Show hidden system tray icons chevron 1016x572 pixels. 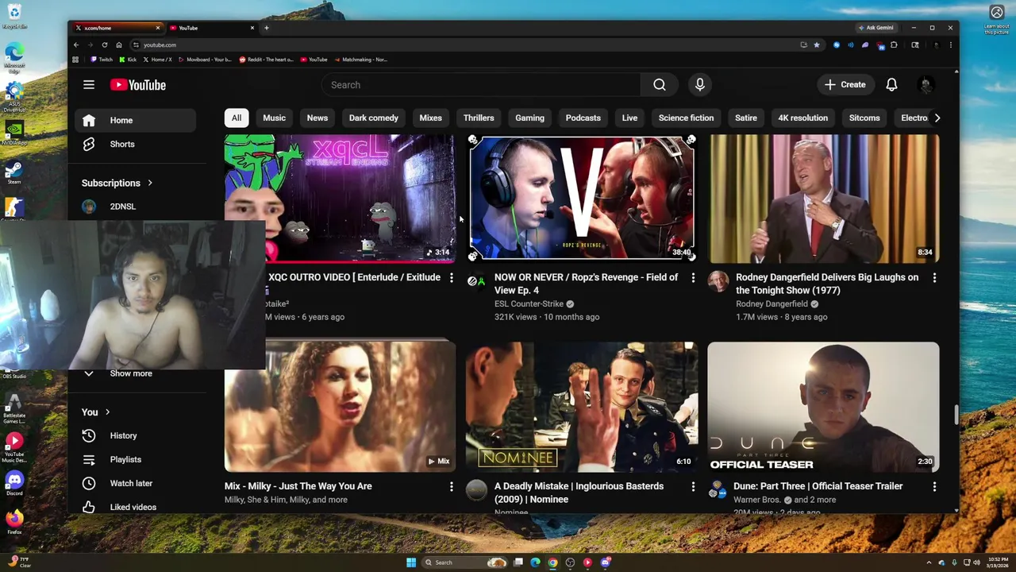coord(929,562)
